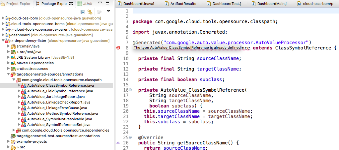Click example-projects folder icon
Screen dimensions: 339x150
point(13,142)
